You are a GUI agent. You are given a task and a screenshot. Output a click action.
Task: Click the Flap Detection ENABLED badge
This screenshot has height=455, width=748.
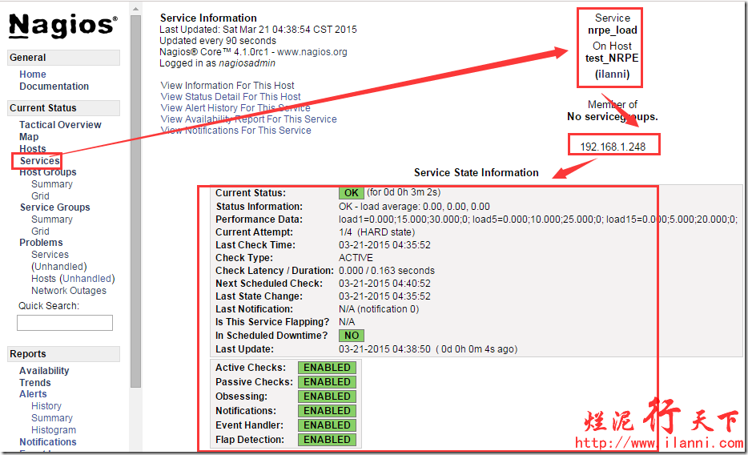[328, 439]
